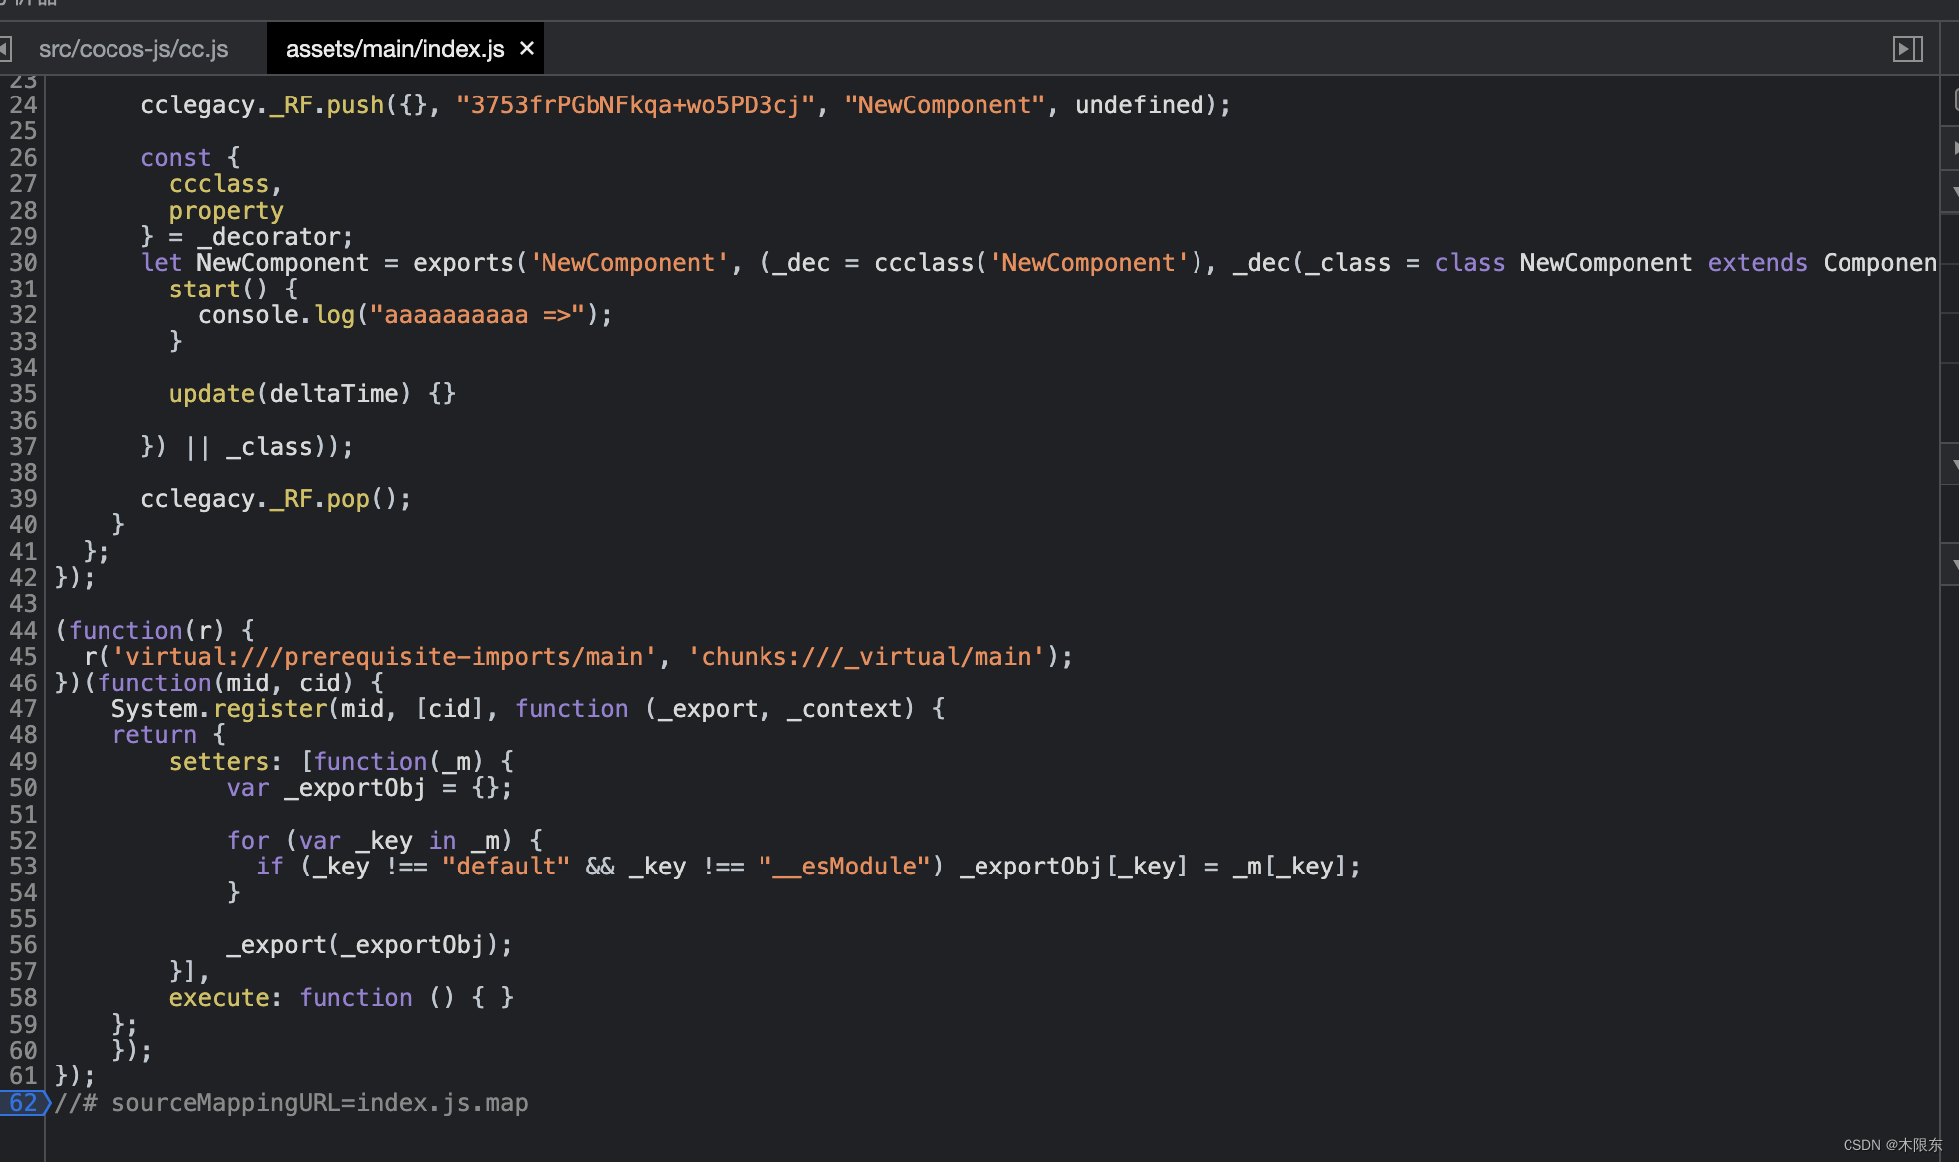Click gutter line number 53
This screenshot has width=1959, height=1162.
23,867
